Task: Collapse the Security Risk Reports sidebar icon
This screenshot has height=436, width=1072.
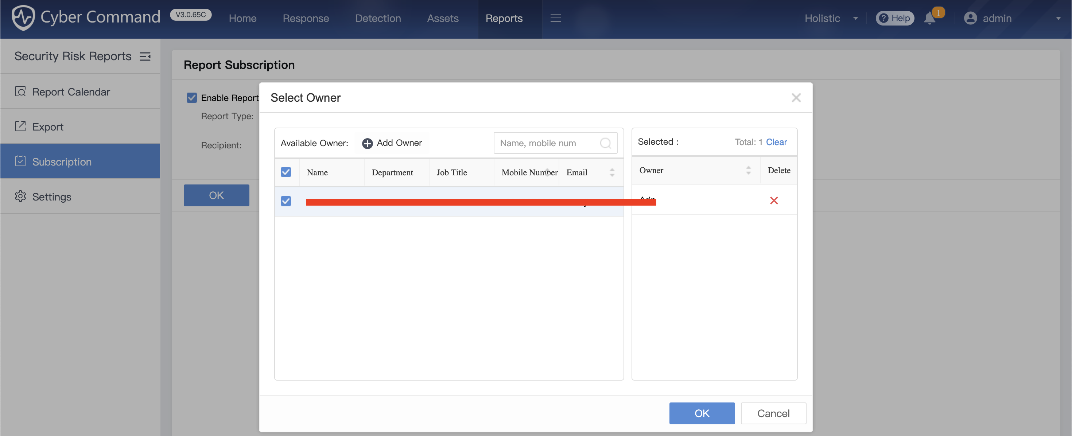Action: click(x=145, y=56)
